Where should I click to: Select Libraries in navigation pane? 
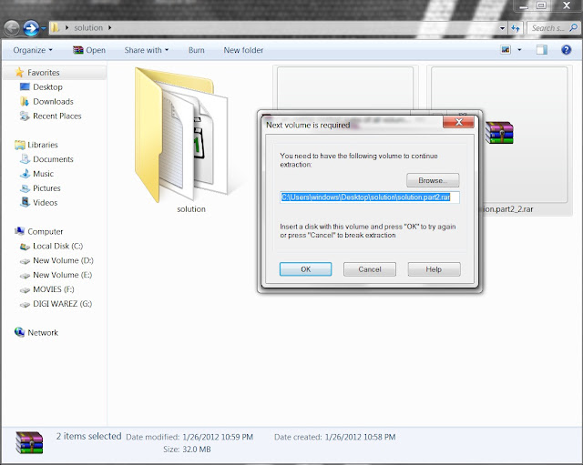coord(43,145)
